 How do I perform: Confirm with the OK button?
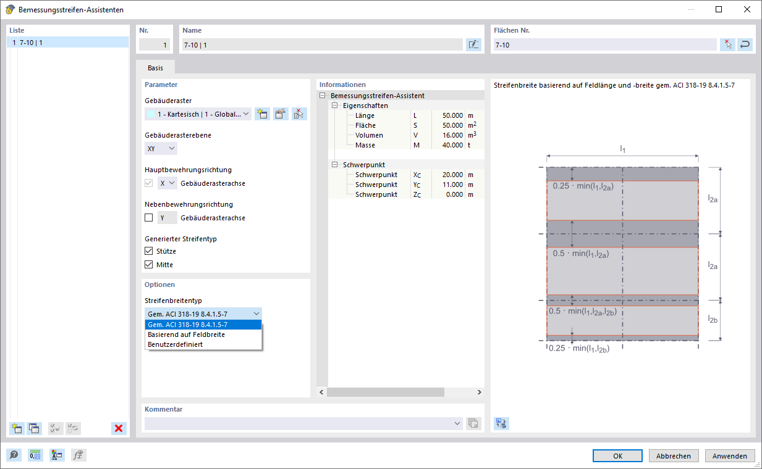tap(617, 456)
